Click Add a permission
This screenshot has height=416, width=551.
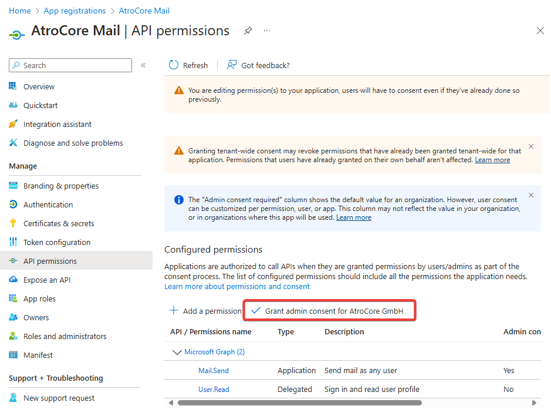pyautogui.click(x=204, y=310)
